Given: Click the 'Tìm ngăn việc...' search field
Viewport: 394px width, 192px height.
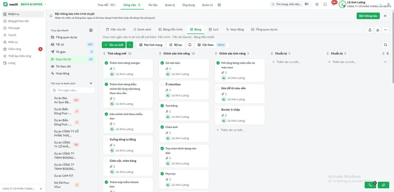Looking at the screenshot, I should pos(72,90).
